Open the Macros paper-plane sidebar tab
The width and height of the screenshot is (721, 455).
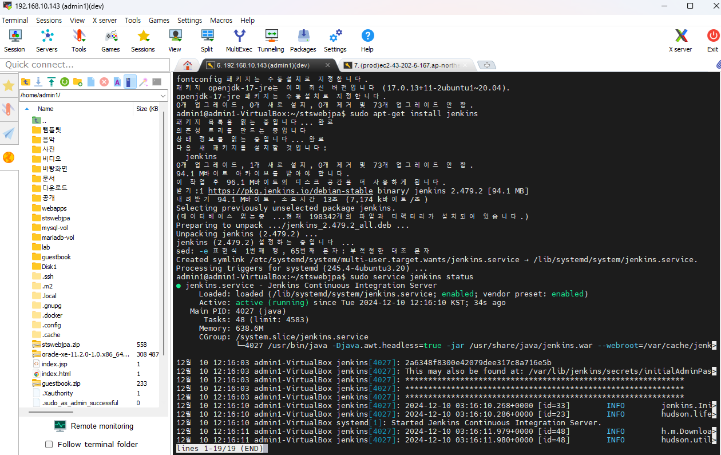[9, 133]
